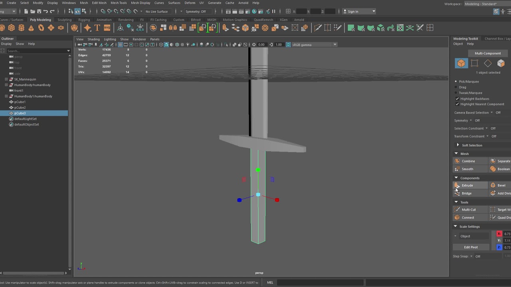Toggle Highlight Nearest Component checkbox
The image size is (511, 287).
pyautogui.click(x=457, y=104)
